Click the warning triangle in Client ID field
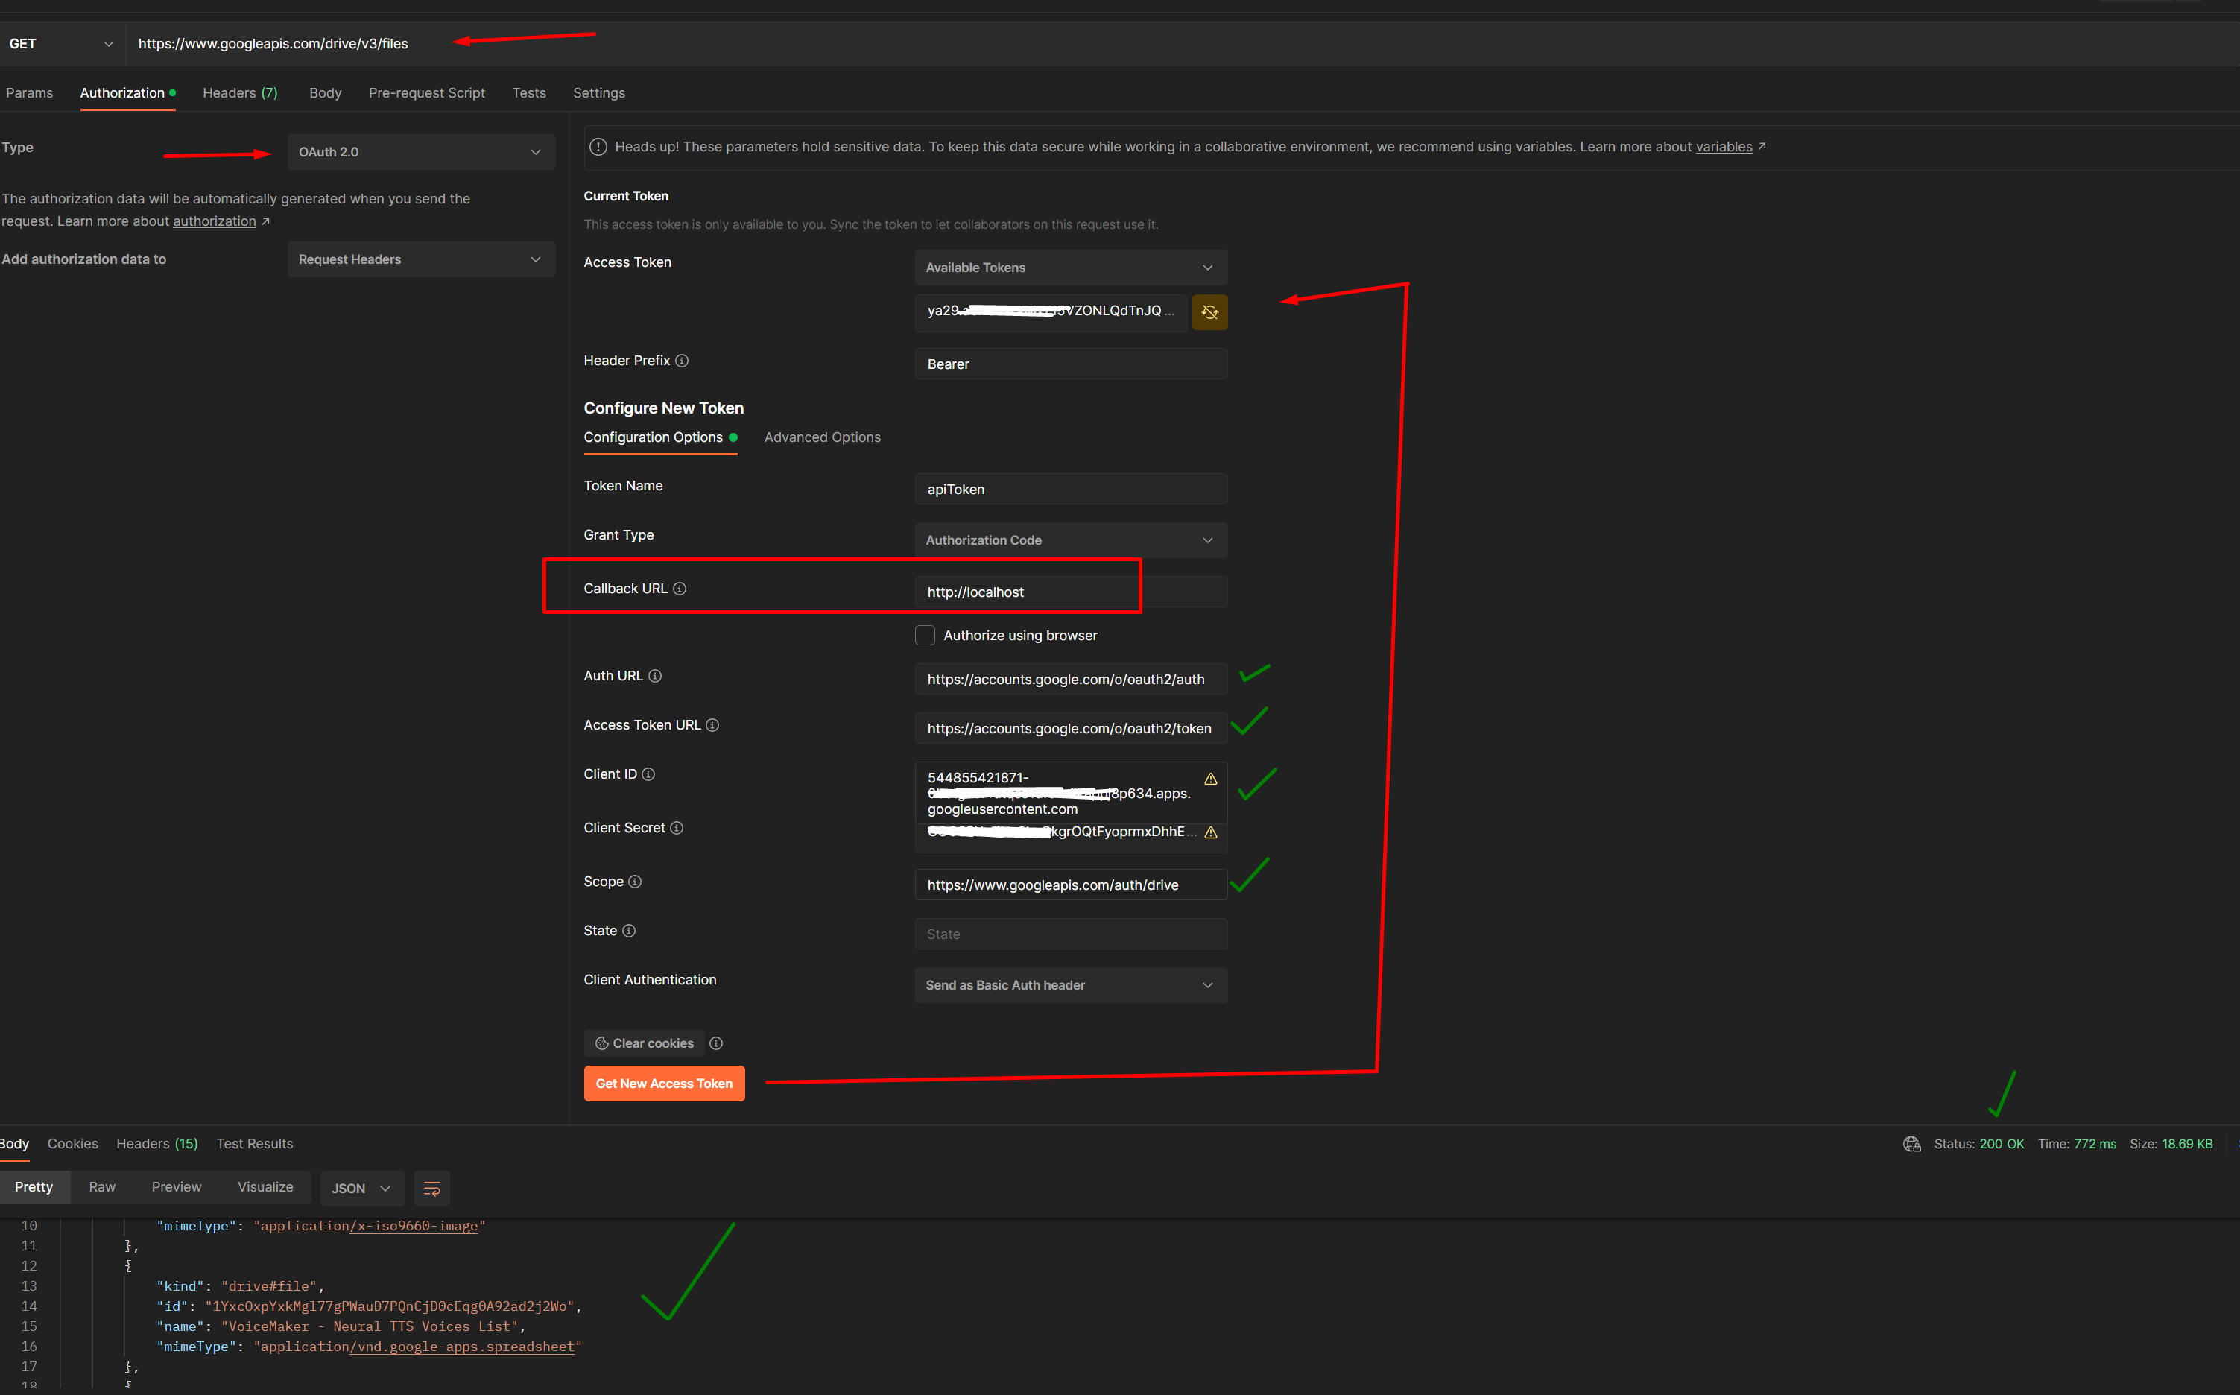The width and height of the screenshot is (2240, 1395). 1210,779
